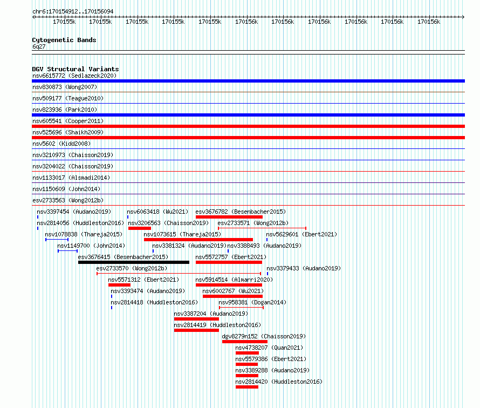Open the nsv605541 (Cooper2011) label
The width and height of the screenshot is (480, 408).
pyautogui.click(x=68, y=121)
